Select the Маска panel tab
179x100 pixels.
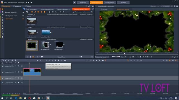point(29,6)
